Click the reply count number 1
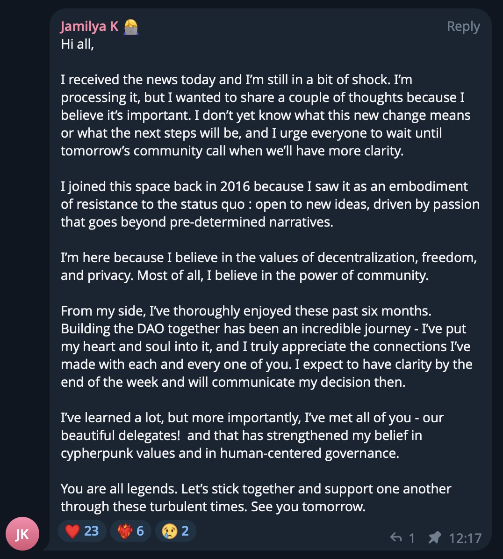This screenshot has height=559, width=503. [x=412, y=538]
